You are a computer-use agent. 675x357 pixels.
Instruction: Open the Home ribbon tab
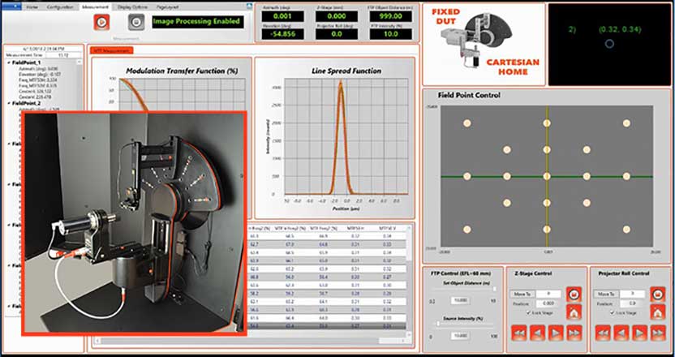(x=32, y=5)
